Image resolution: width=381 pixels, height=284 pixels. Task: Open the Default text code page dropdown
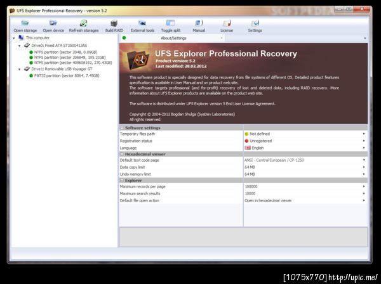pos(364,160)
